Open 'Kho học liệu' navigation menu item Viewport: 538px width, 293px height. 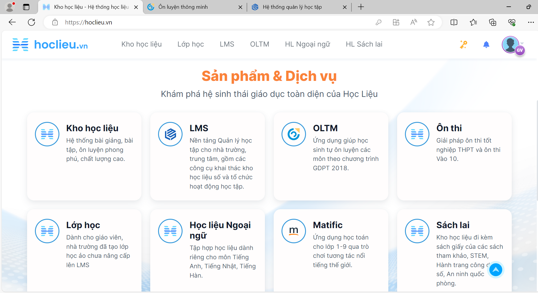[141, 44]
